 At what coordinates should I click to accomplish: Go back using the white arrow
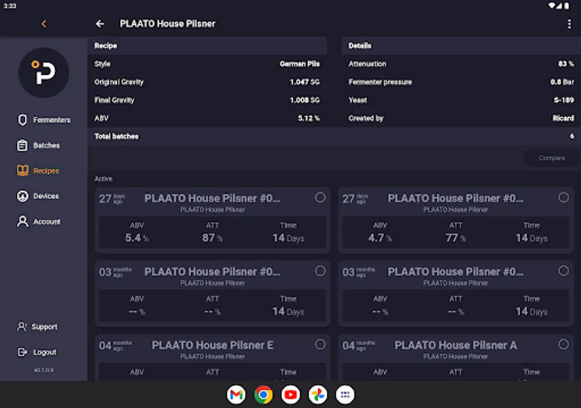click(100, 24)
